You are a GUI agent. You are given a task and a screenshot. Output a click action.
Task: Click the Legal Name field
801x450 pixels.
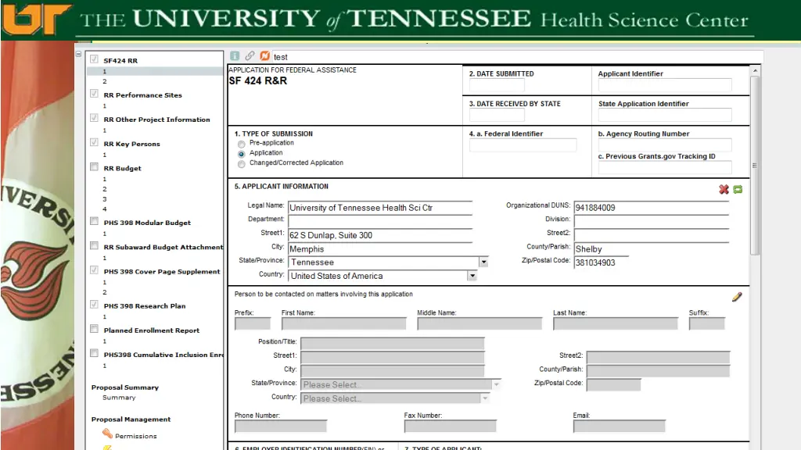(x=380, y=208)
